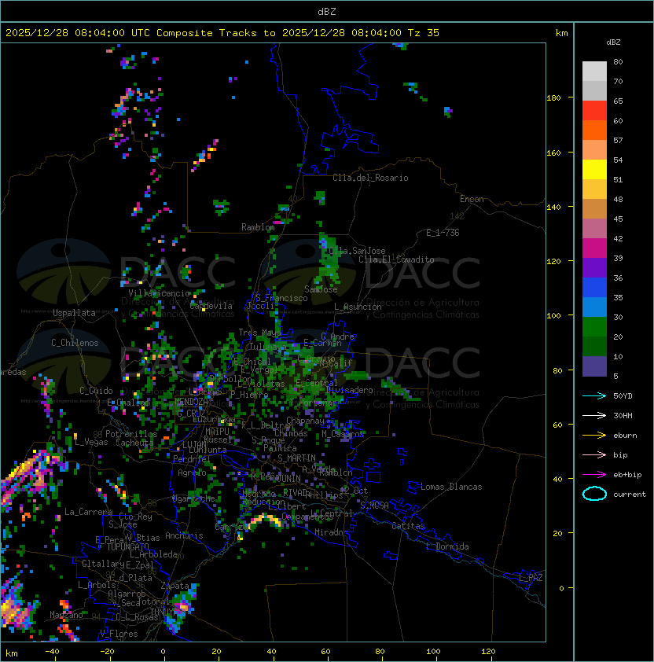The image size is (654, 662).
Task: Click the Ramblon label near the top
Action: pos(258,227)
